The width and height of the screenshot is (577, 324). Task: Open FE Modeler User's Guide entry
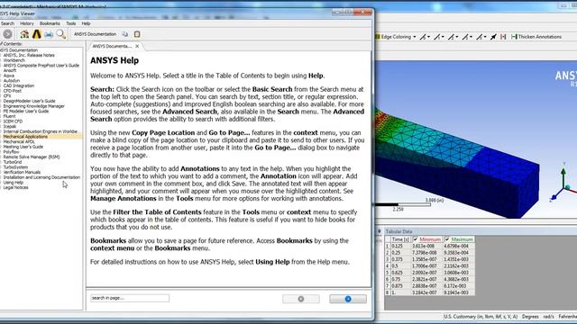[26, 111]
